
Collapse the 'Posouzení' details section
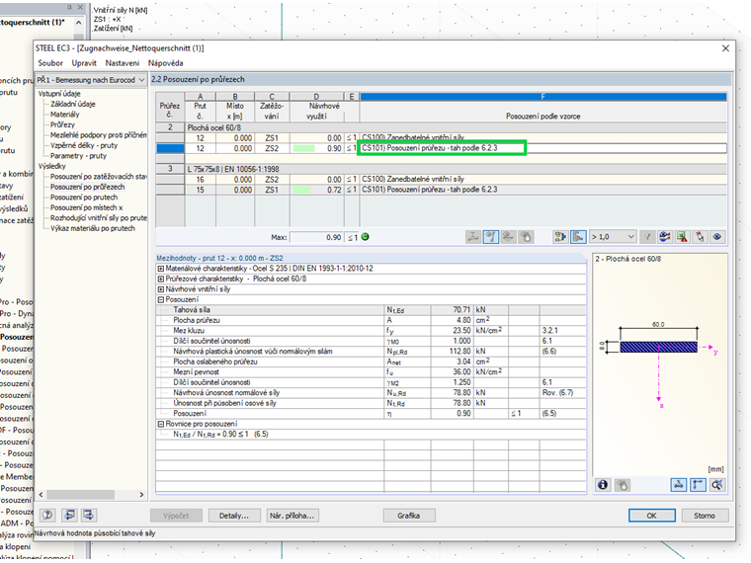[x=161, y=299]
